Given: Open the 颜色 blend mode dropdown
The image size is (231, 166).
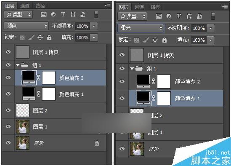Looking at the screenshot, I should coord(26,26).
